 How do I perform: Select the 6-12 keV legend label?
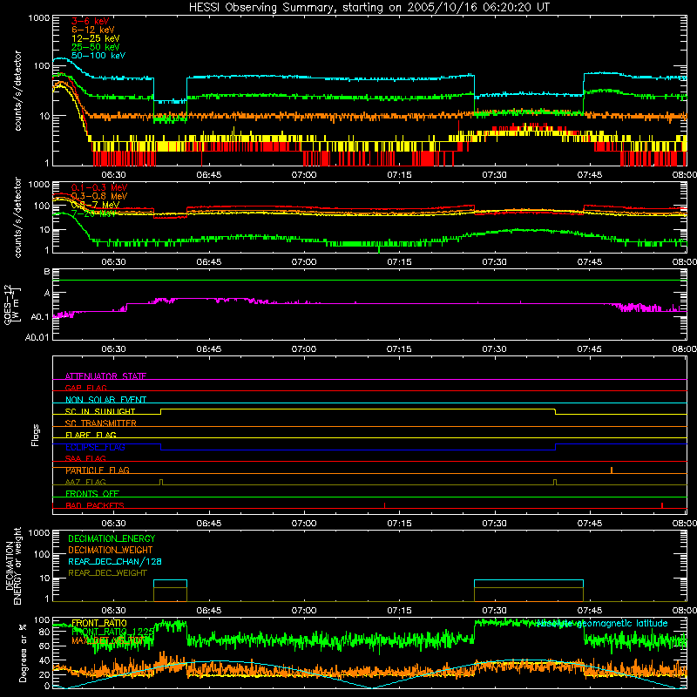click(x=93, y=30)
